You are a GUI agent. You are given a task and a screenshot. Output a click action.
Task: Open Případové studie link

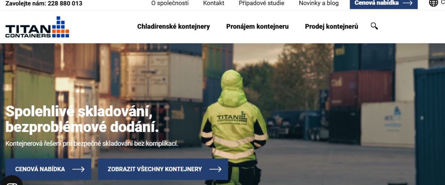261,3
